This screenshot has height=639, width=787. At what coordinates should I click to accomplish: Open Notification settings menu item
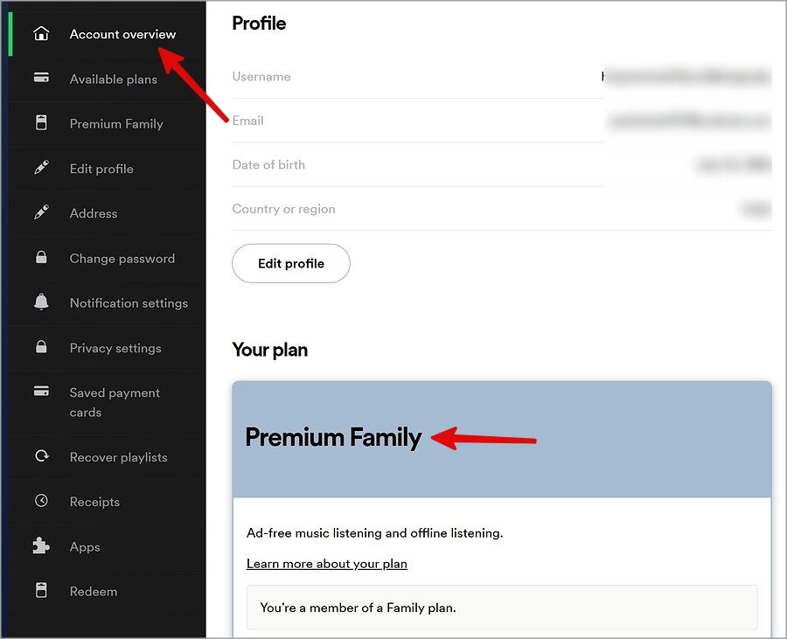[108, 303]
